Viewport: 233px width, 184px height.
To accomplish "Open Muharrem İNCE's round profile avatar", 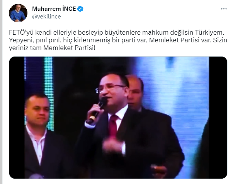I will (18, 13).
